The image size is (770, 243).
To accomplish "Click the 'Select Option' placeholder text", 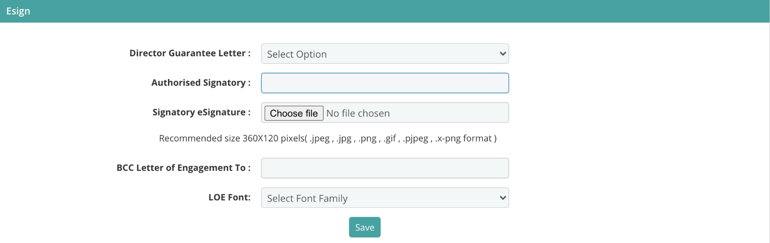I will tap(297, 54).
